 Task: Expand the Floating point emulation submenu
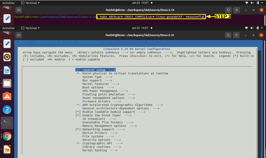click(x=109, y=94)
